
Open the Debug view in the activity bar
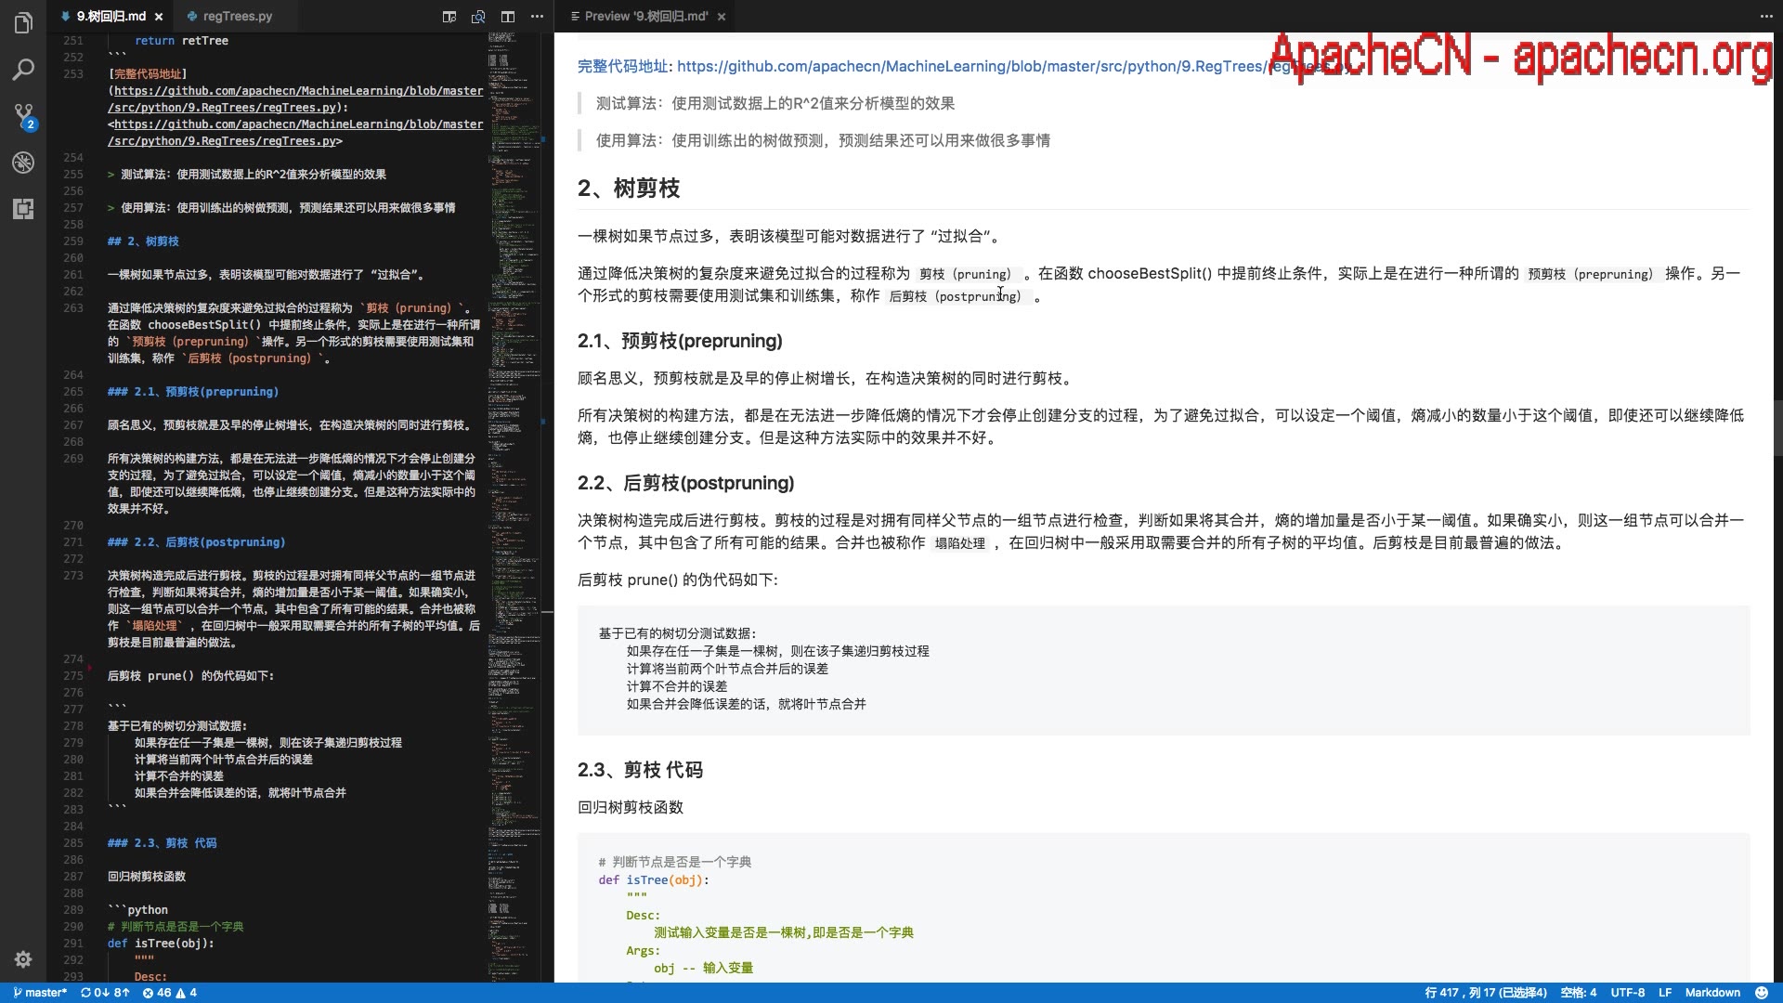coord(23,163)
